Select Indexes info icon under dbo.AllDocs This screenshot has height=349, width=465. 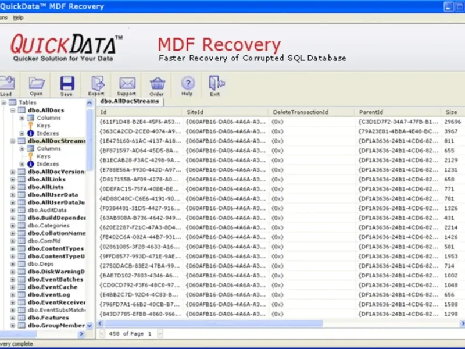coord(31,133)
